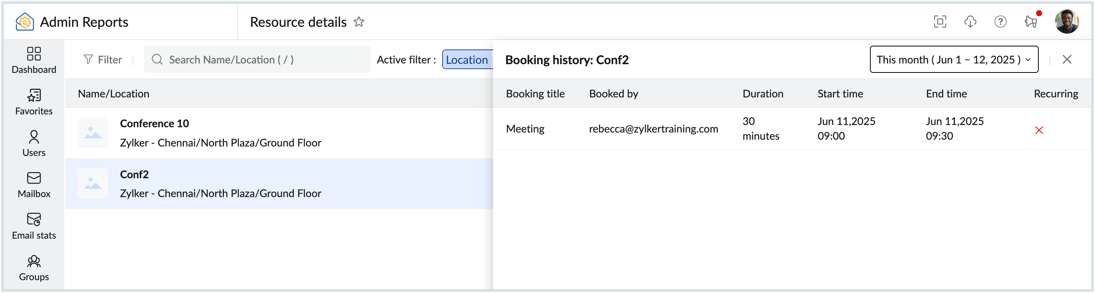Open the user profile avatar
The height and width of the screenshot is (293, 1095).
coord(1067,22)
